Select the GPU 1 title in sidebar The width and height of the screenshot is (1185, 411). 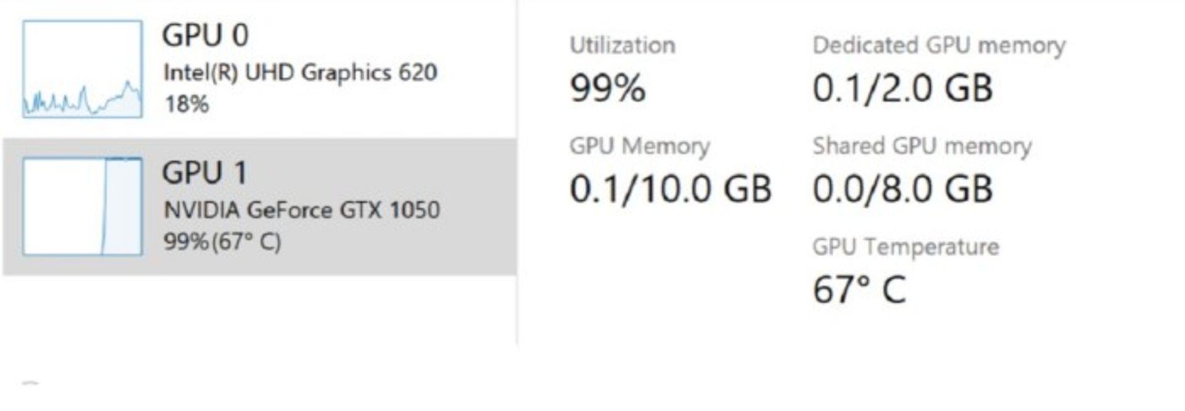tap(205, 173)
